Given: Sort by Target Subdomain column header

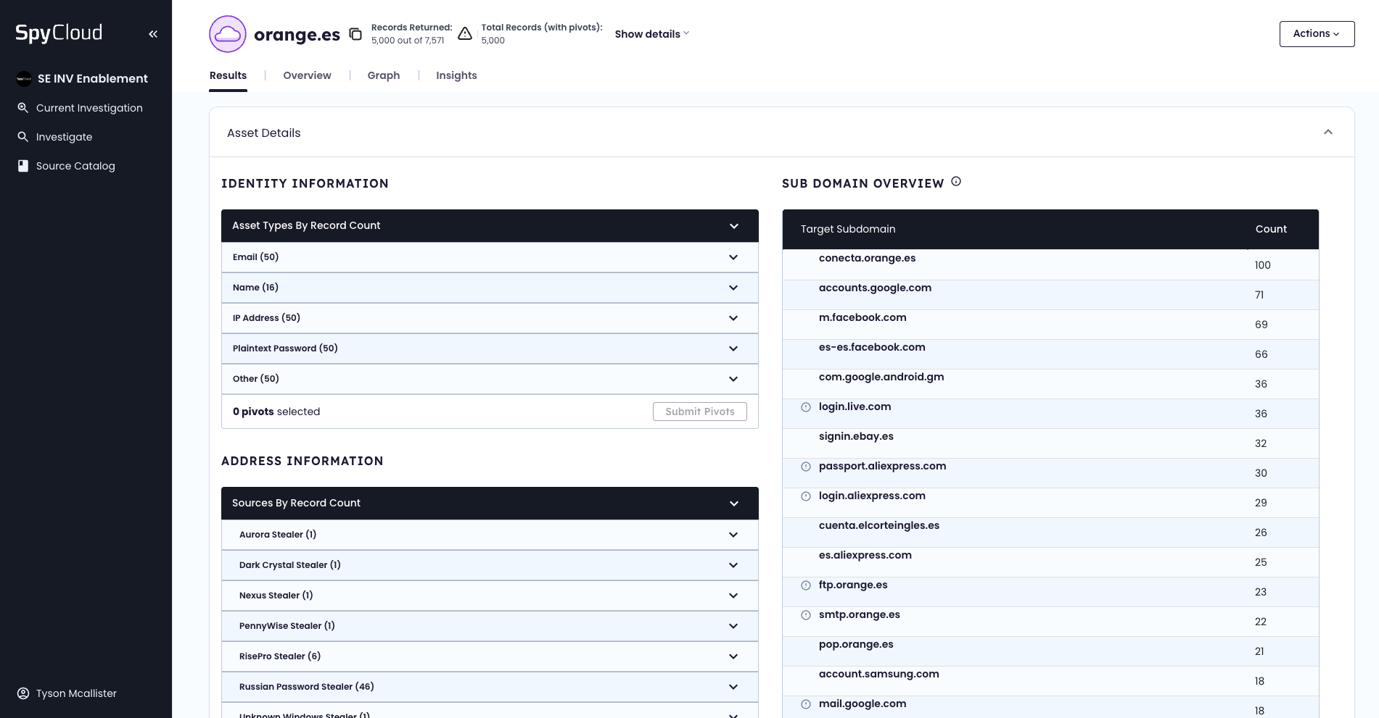Looking at the screenshot, I should 848,229.
